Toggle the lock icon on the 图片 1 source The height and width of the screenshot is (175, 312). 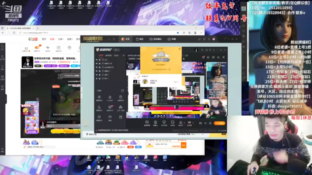100,79
